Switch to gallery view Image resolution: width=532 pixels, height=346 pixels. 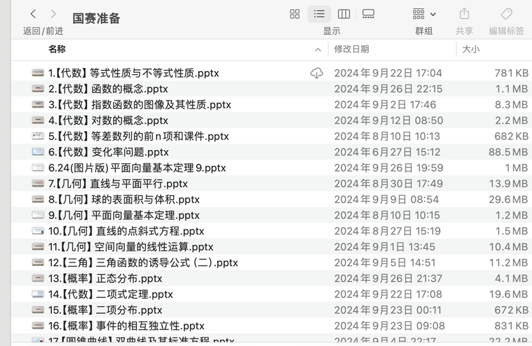coord(368,14)
